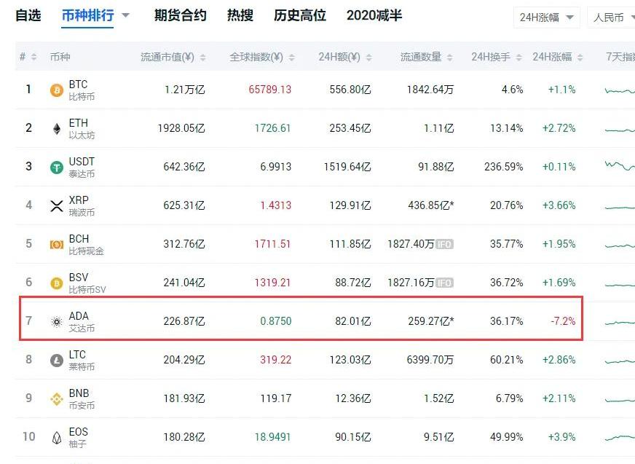Open the USDT 泰达币 coin link

[82, 168]
